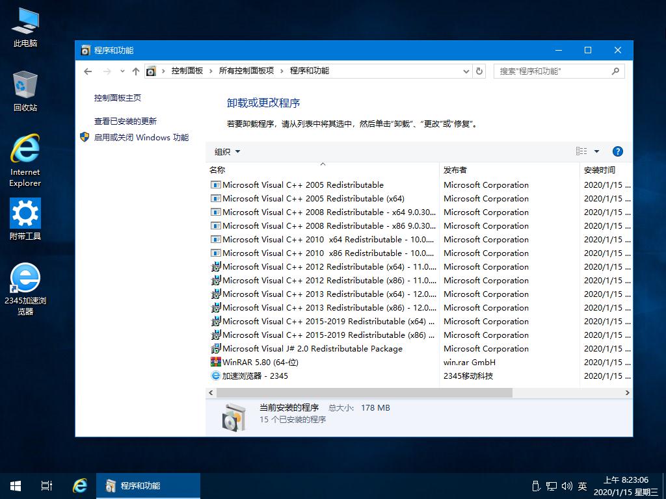Screen dimensions: 666x499
Task: Select Visual C++ 2010 x86 Redistributable entry
Action: point(323,253)
